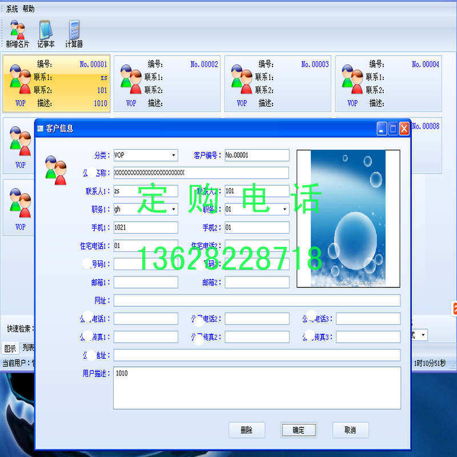This screenshot has height=457, width=457.
Task: Click the 邮箱2 input field
Action: pos(256,282)
